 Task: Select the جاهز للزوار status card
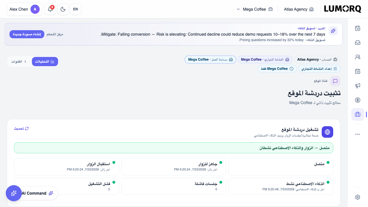tap(174, 166)
